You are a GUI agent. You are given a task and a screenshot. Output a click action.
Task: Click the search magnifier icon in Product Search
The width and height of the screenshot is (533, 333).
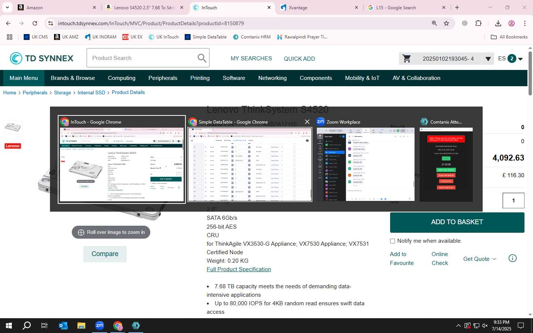point(202,58)
